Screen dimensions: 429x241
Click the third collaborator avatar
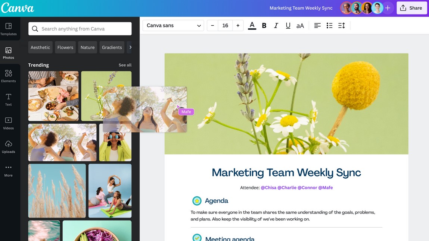(x=367, y=8)
